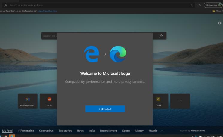The height and width of the screenshot is (137, 223).
Task: Open the Windows Latest quick link tile
Action: [x=28, y=101]
